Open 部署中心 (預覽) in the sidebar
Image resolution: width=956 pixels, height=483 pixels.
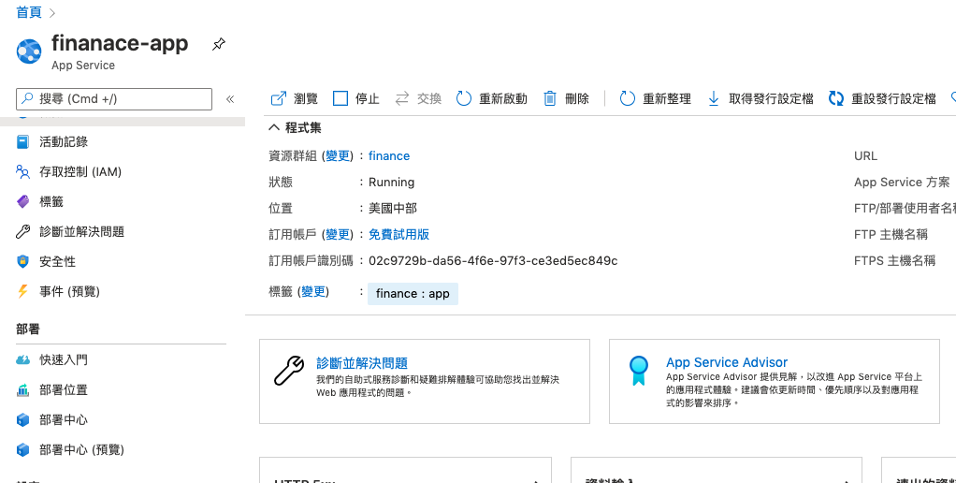pyautogui.click(x=81, y=449)
